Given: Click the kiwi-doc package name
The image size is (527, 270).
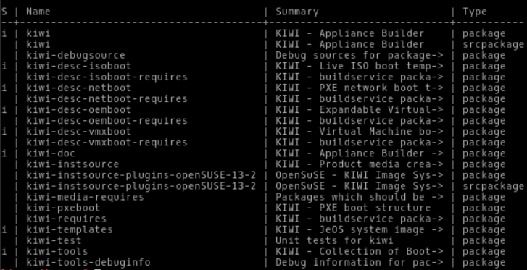Looking at the screenshot, I should (x=51, y=153).
